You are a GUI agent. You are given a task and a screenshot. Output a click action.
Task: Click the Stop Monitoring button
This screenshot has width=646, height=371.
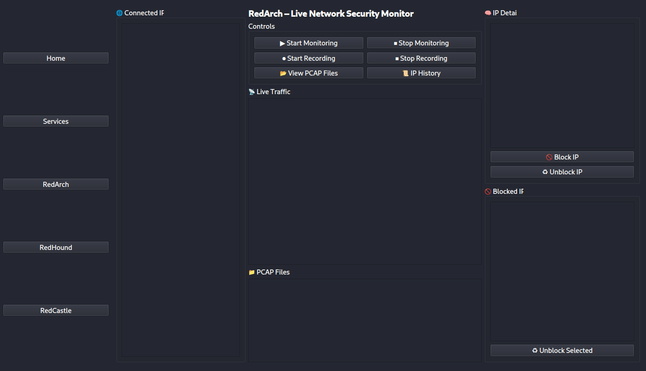click(421, 43)
